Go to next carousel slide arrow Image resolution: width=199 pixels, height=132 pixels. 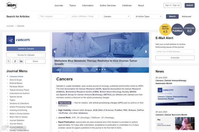(146, 52)
